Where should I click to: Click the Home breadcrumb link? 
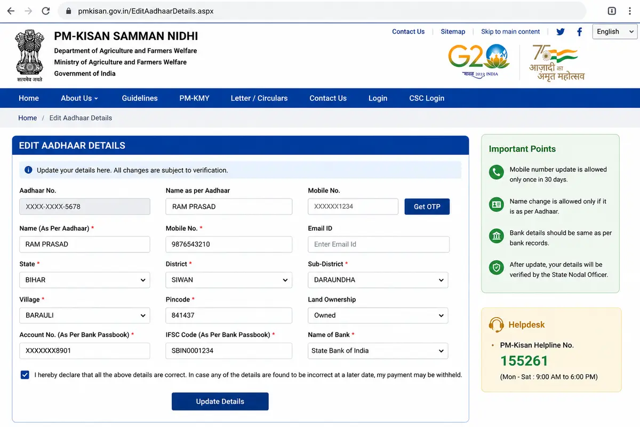tap(28, 118)
